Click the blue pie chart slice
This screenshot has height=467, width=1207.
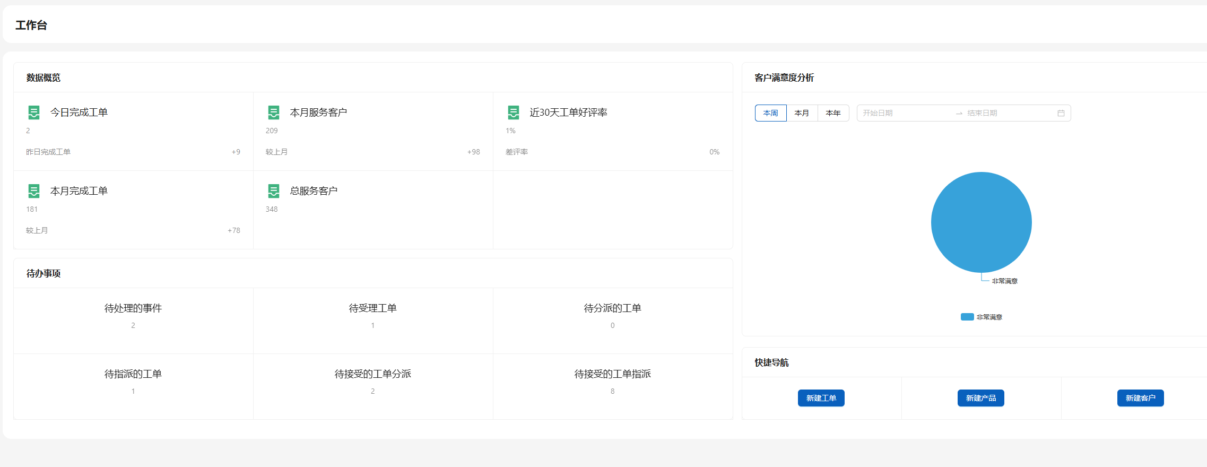[x=982, y=222]
